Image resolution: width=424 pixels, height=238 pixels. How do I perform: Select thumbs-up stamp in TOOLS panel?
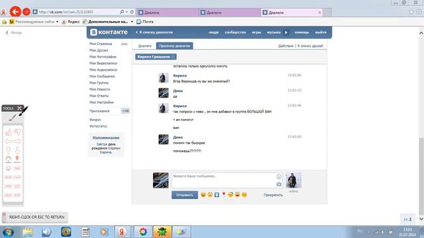(9, 132)
